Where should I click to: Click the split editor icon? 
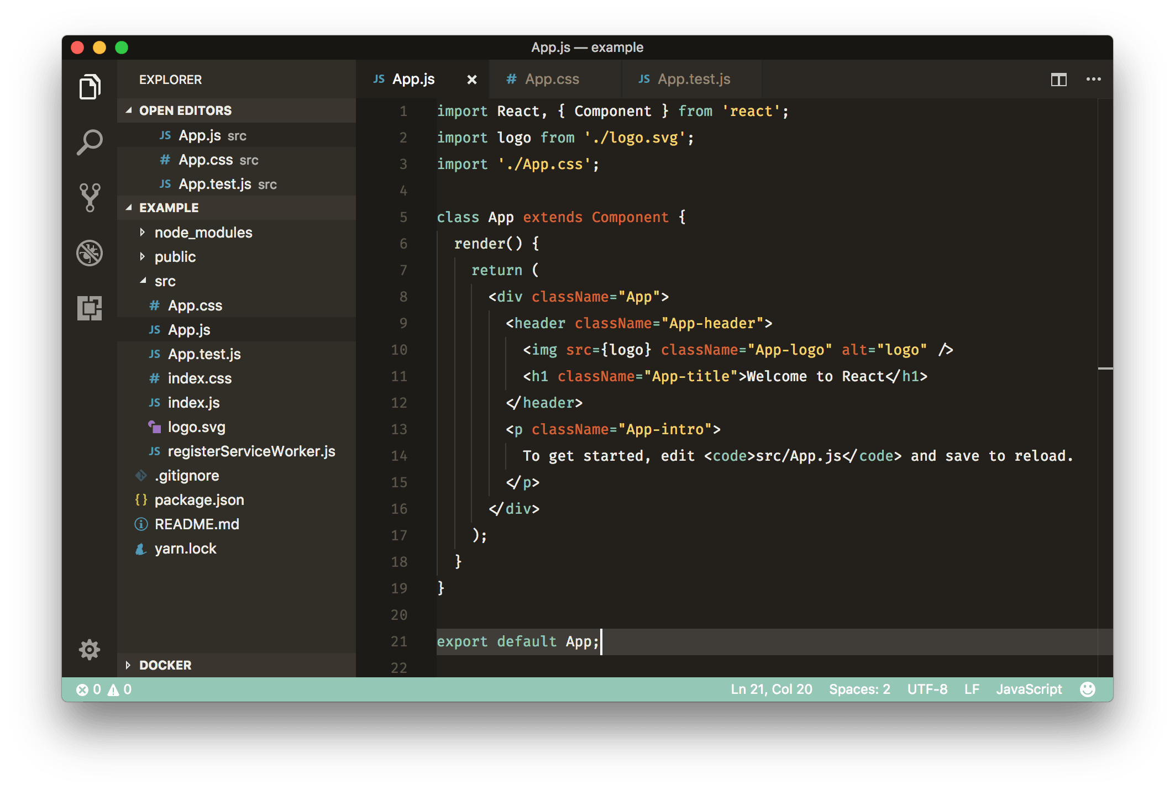click(x=1058, y=80)
